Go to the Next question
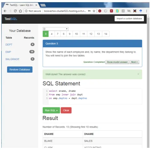This screenshot has width=151, height=150. (134, 62)
